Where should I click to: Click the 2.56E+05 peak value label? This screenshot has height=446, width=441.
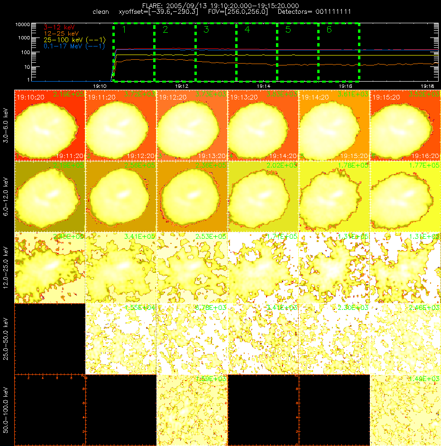(x=139, y=165)
